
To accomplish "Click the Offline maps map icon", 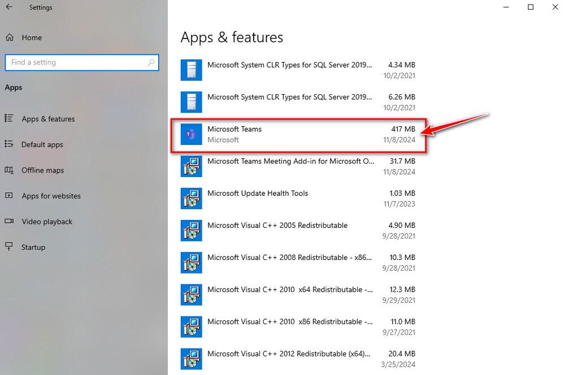I will tap(9, 170).
